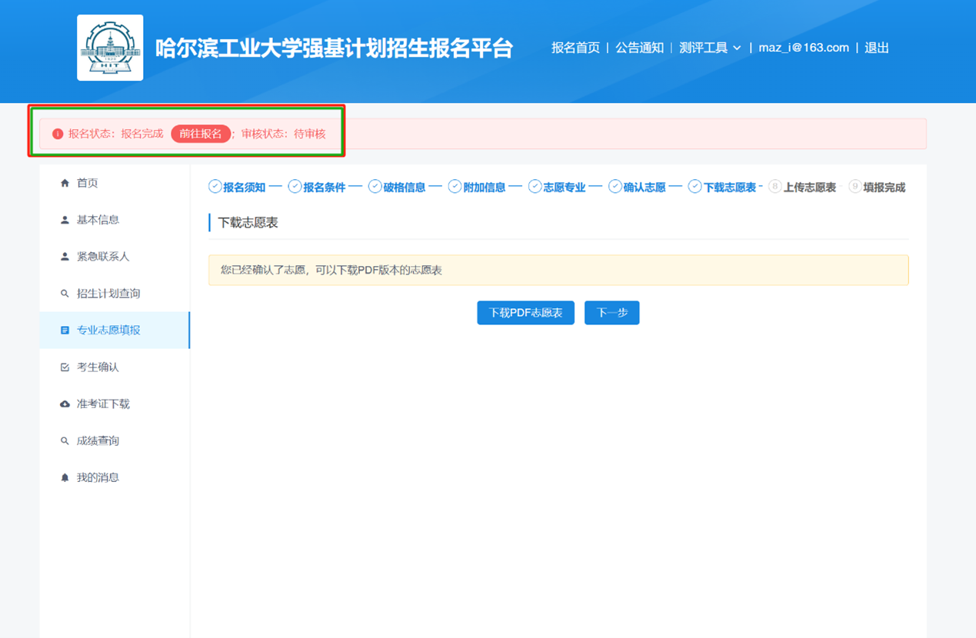
Task: Click the 下载志愿表 section heading
Action: (248, 223)
